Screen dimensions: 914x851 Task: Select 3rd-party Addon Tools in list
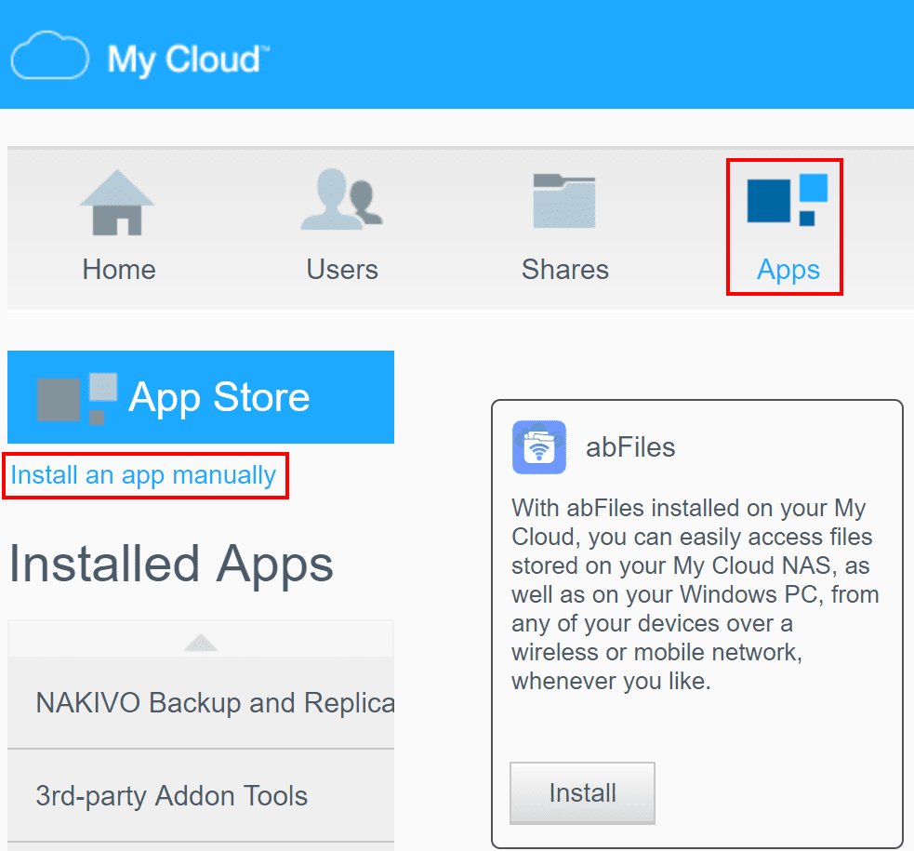coord(172,796)
